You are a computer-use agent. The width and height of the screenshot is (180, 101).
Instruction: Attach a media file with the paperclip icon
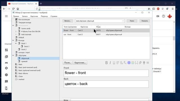pyautogui.click(x=140, y=63)
